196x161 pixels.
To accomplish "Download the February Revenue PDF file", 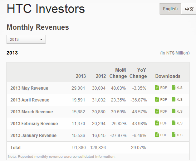I will (161, 123).
